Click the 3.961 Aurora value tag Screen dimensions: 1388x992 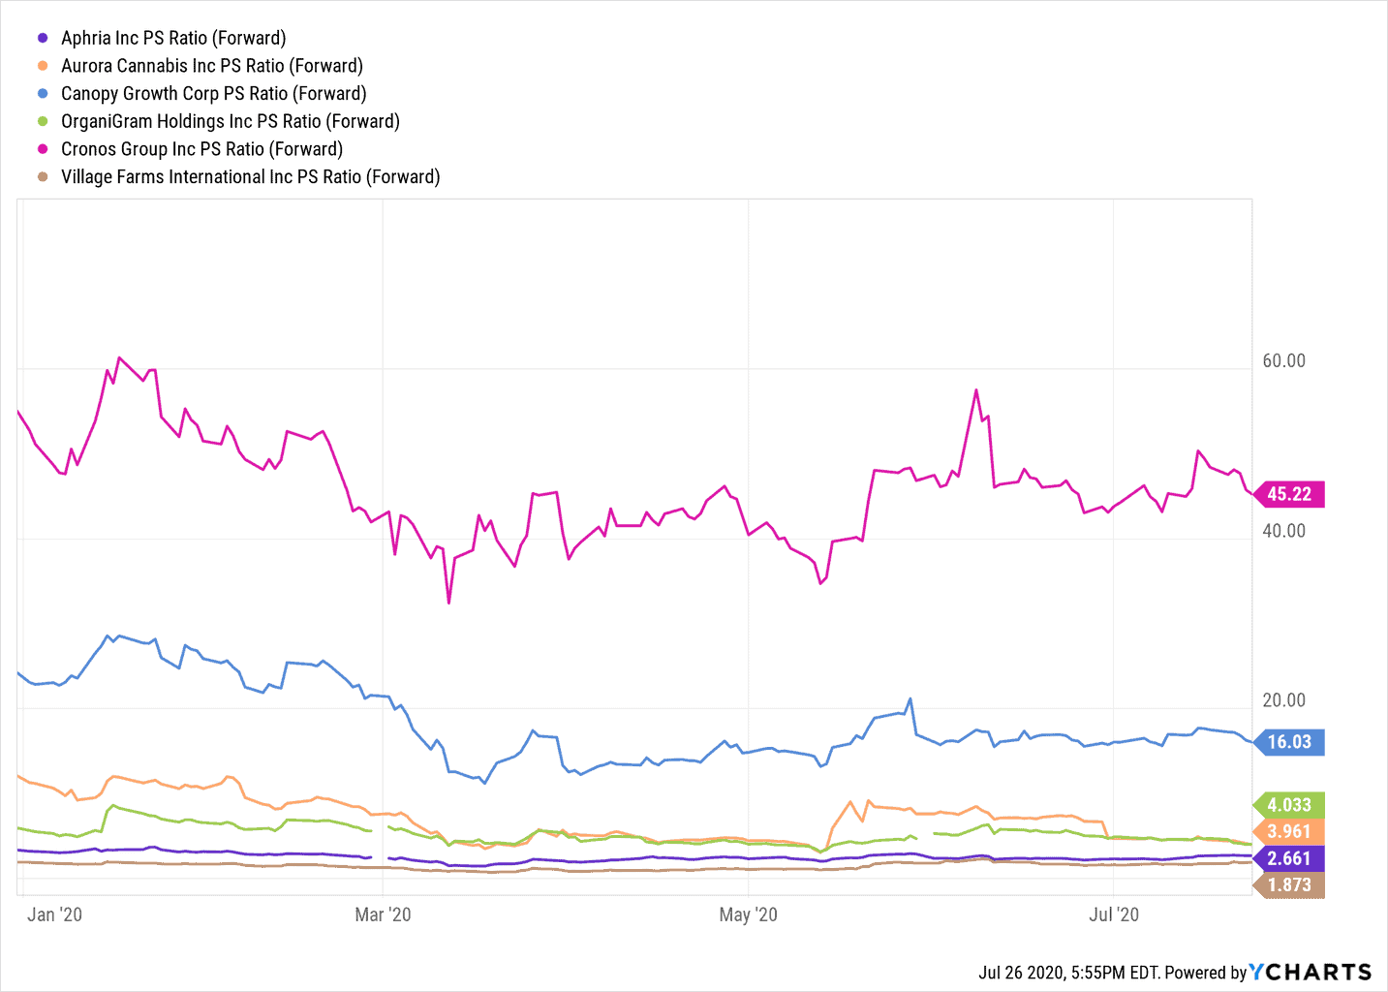pyautogui.click(x=1290, y=831)
